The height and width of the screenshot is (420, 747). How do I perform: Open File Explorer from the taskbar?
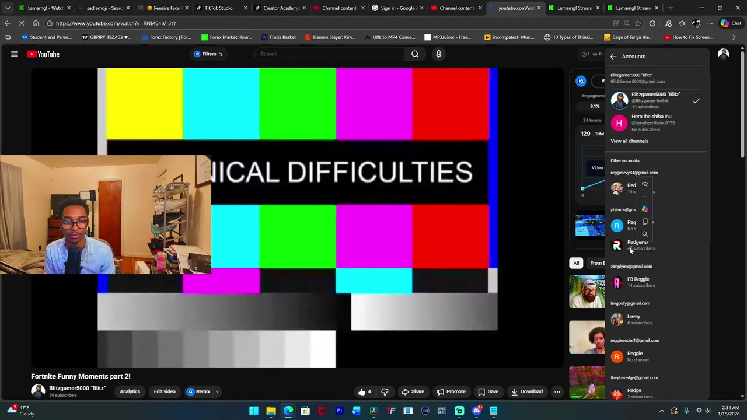point(271,411)
